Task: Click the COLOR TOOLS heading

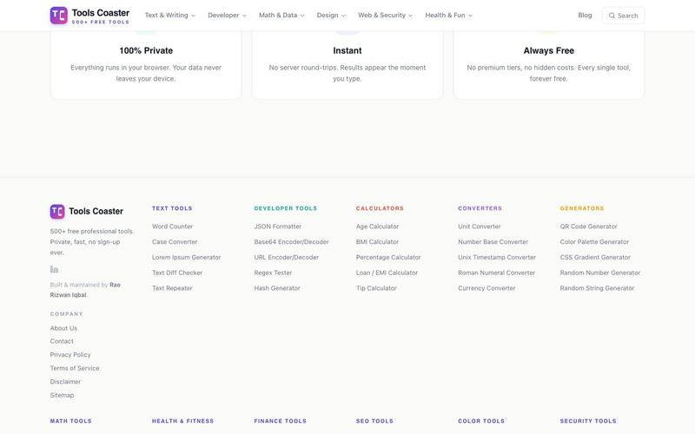Action: 481,421
